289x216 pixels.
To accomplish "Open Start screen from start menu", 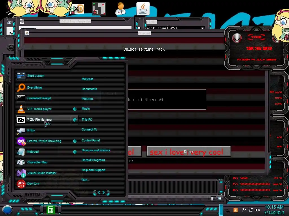I will point(36,76).
